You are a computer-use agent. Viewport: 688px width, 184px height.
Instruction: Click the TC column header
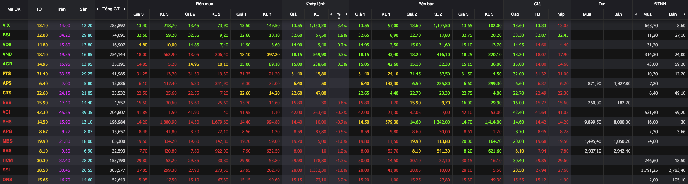(x=39, y=9)
